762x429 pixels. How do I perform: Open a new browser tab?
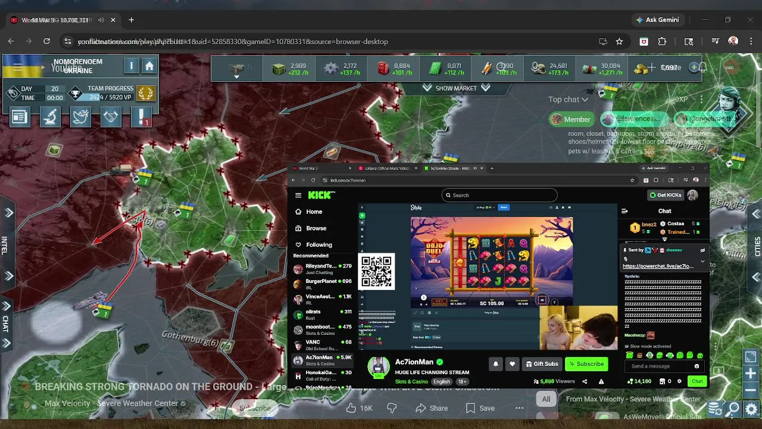point(132,20)
